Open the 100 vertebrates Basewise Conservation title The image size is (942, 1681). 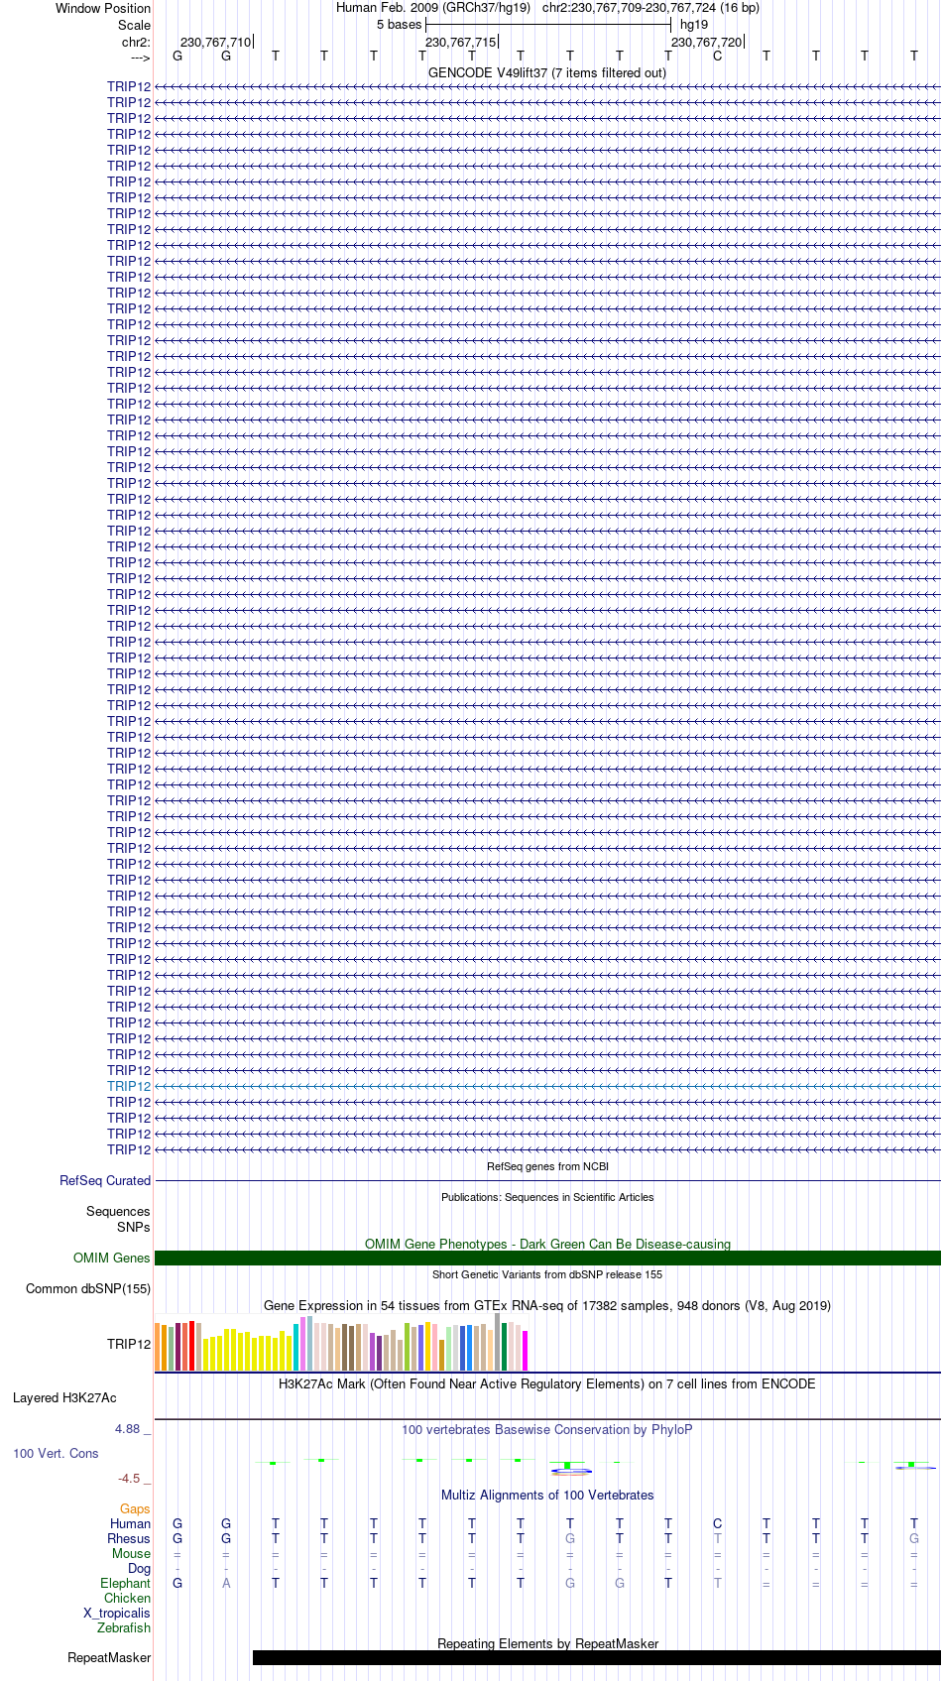point(547,1429)
